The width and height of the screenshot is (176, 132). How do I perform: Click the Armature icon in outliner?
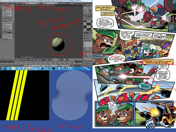(x=87, y=13)
